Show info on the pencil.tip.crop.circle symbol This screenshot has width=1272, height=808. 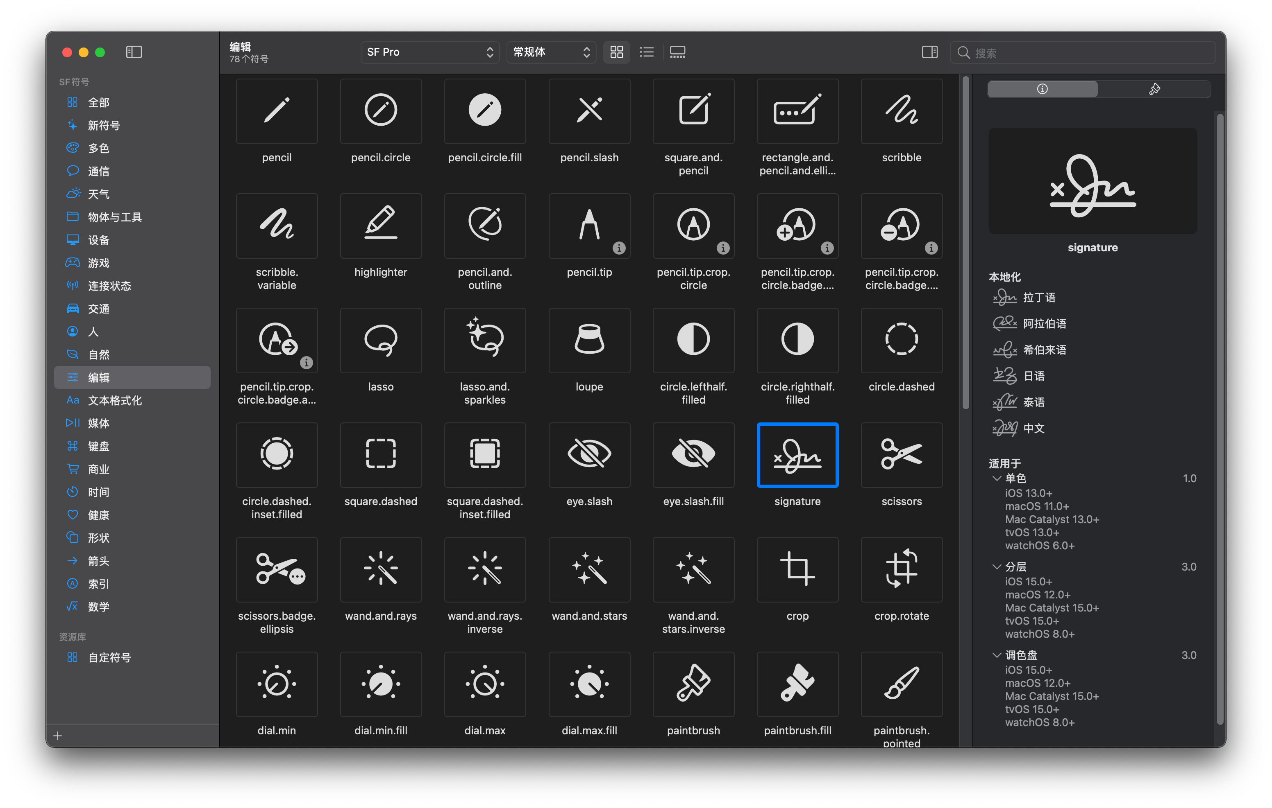[722, 248]
